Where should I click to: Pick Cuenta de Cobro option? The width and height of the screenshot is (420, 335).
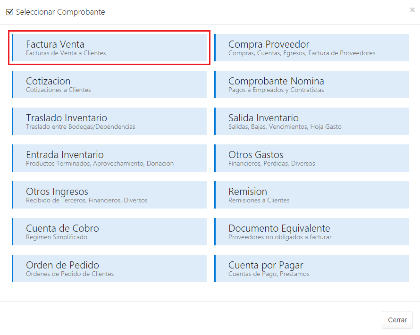[109, 232]
